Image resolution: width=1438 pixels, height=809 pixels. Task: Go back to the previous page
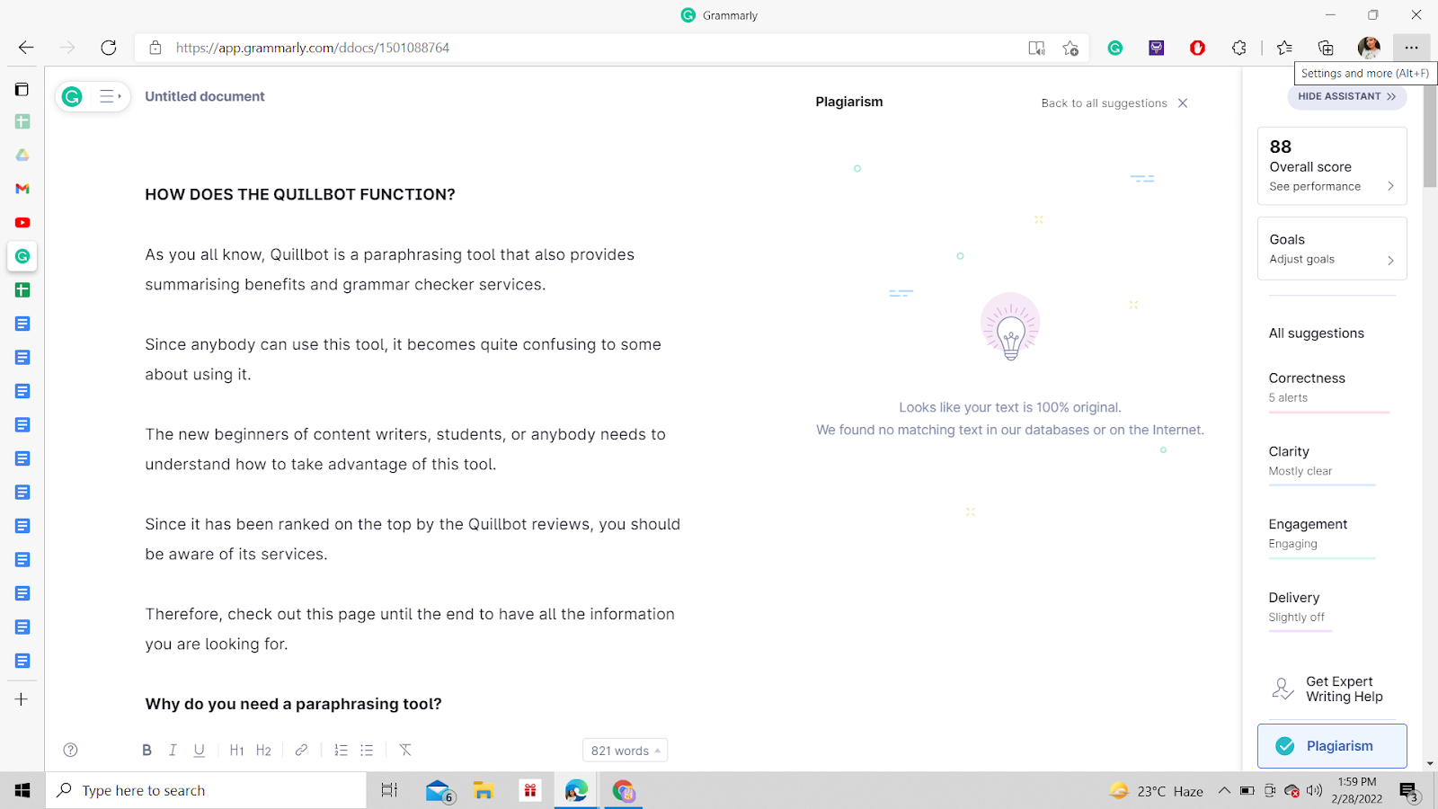26,48
